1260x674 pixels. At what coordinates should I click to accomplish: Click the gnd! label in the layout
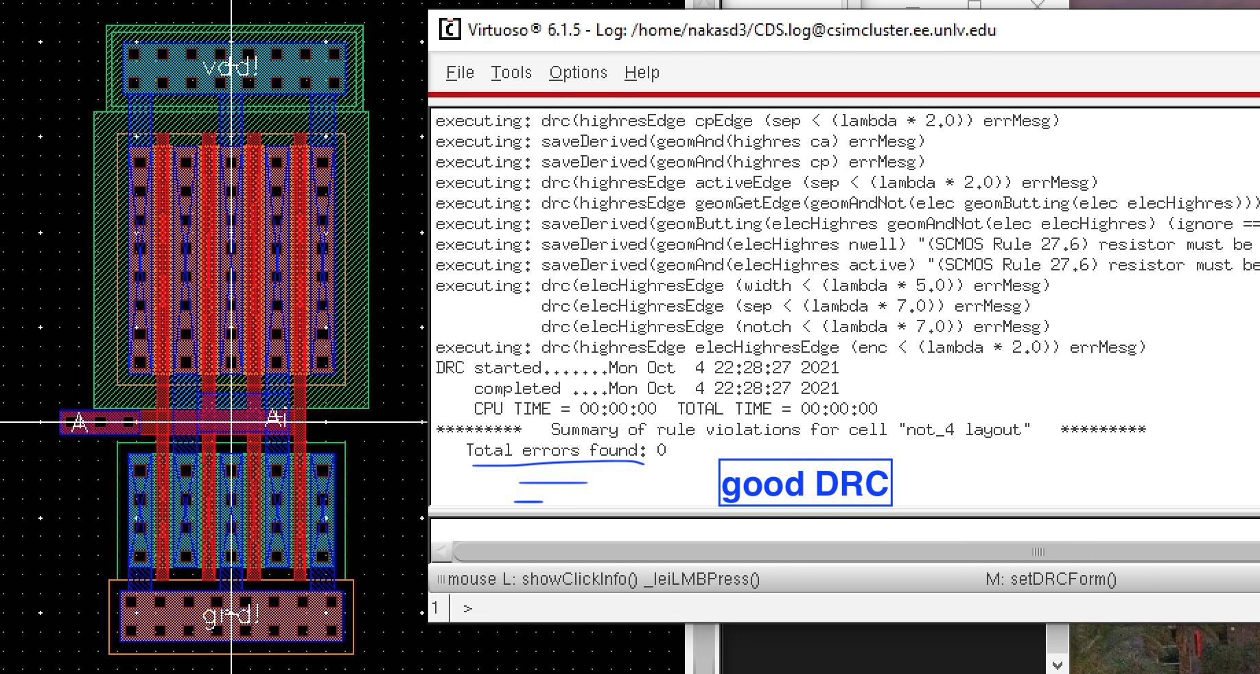pyautogui.click(x=231, y=616)
